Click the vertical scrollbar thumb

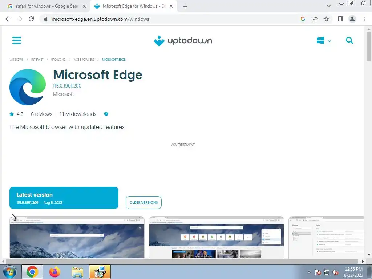point(369,46)
